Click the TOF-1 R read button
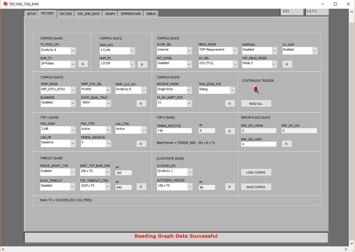The image size is (355, 252). click(x=141, y=144)
